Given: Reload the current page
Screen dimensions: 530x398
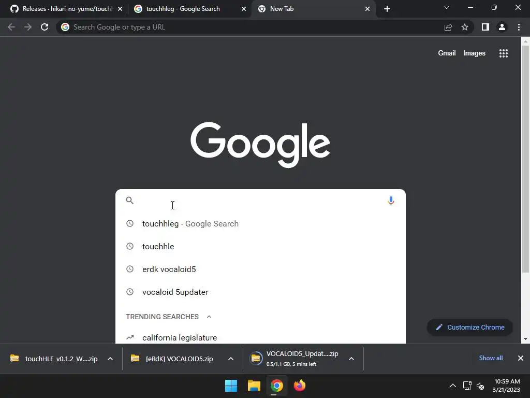Looking at the screenshot, I should click(x=45, y=27).
